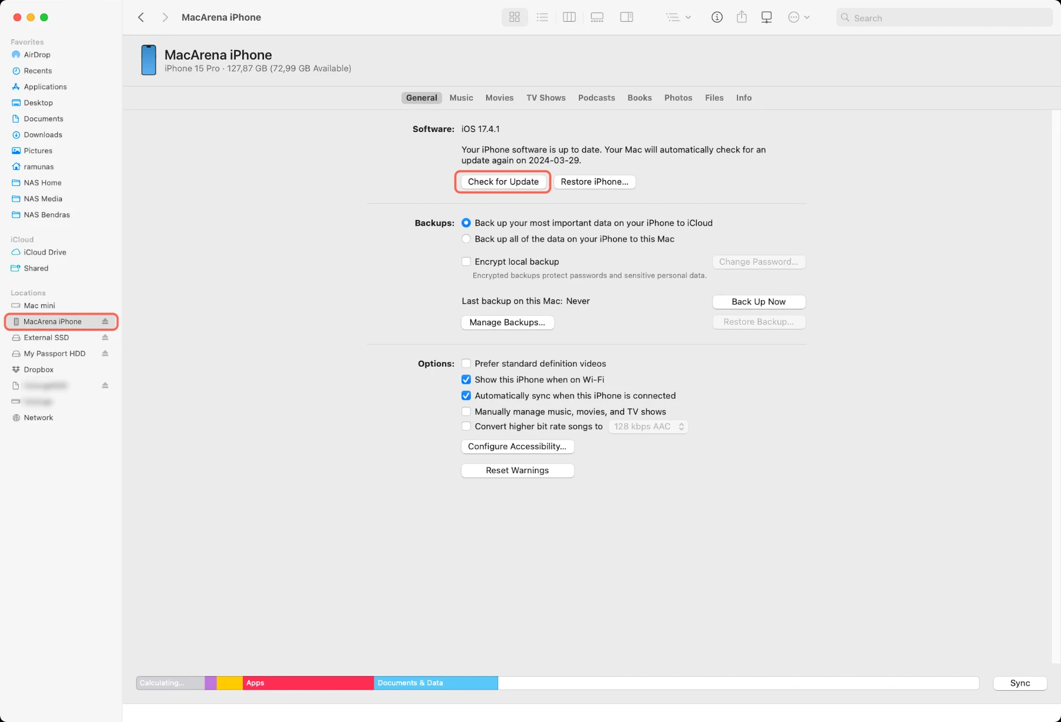1061x722 pixels.
Task: Eject MacArena iPhone
Action: tap(105, 321)
